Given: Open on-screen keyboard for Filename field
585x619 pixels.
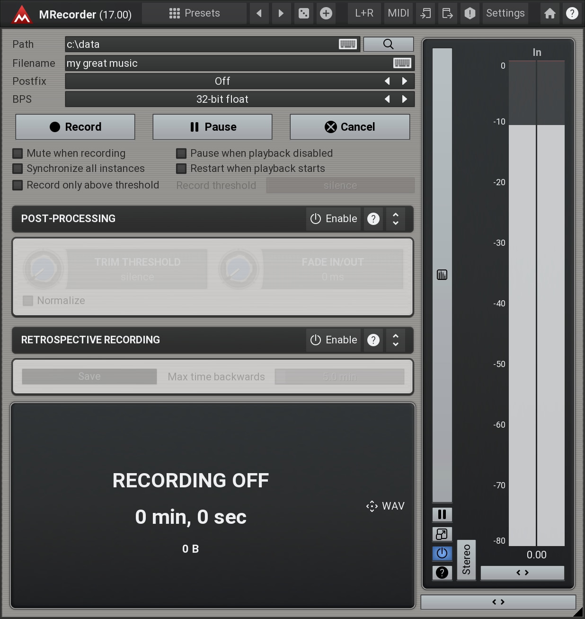Looking at the screenshot, I should coord(402,63).
